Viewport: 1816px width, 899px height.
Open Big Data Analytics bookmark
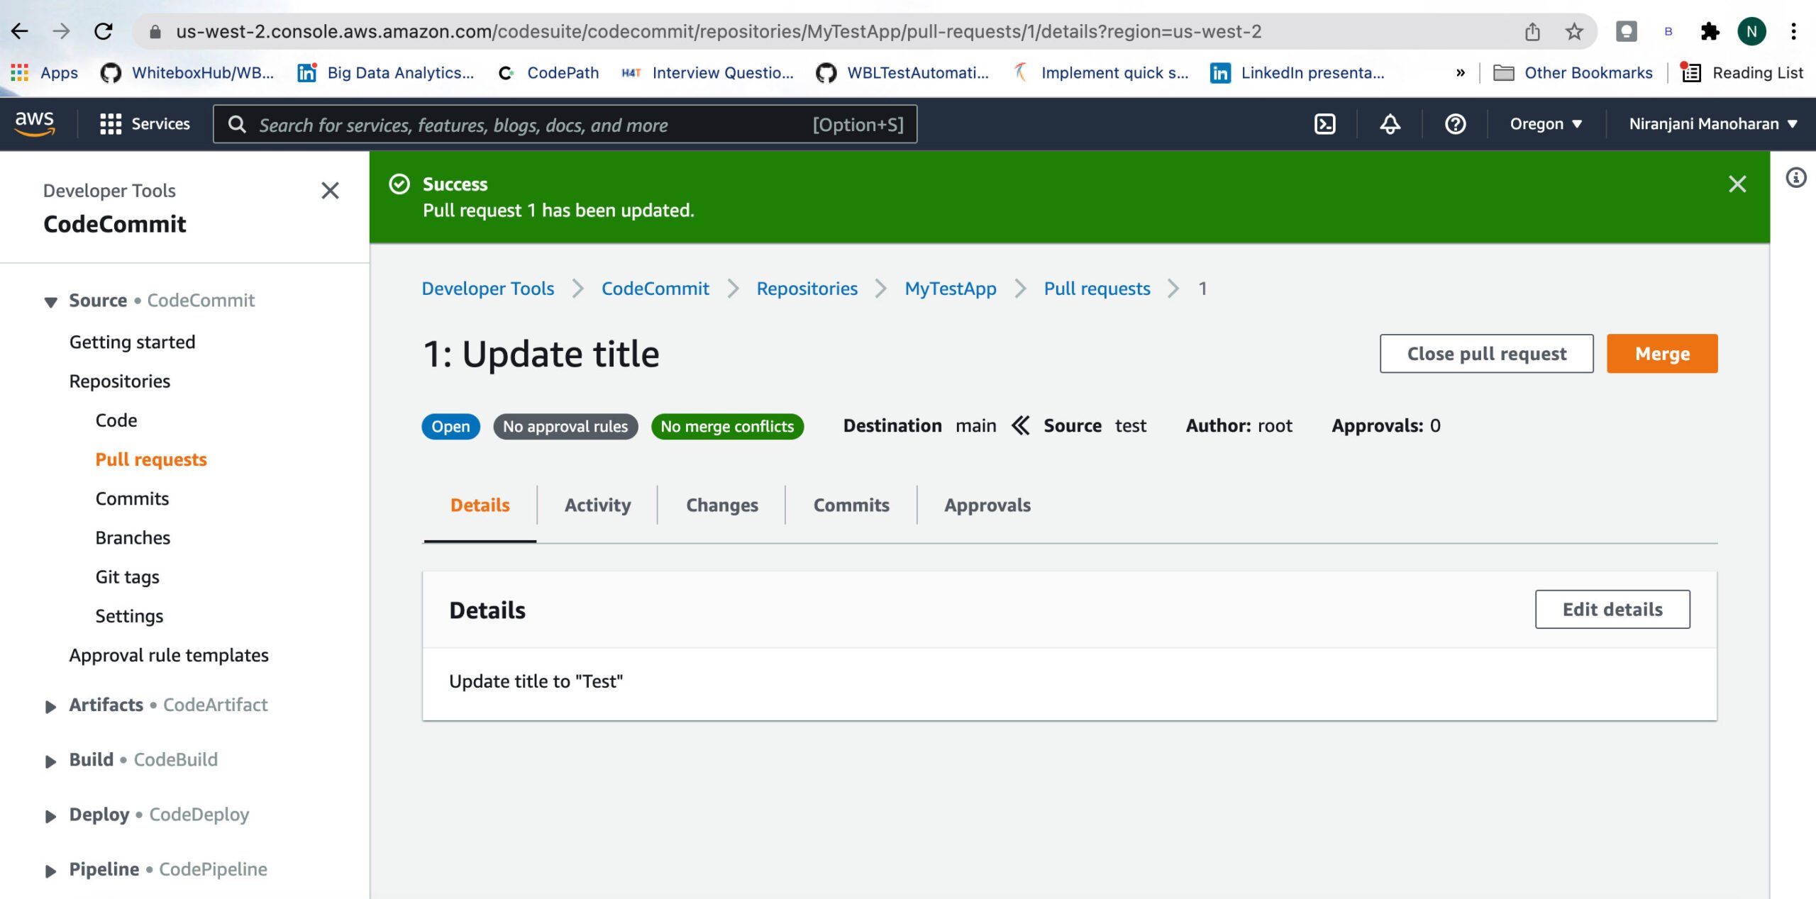[x=385, y=72]
